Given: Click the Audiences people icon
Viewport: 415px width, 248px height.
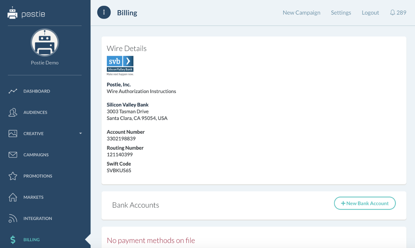Looking at the screenshot, I should [13, 112].
